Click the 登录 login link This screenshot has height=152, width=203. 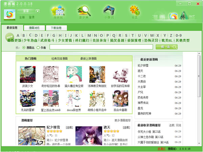(x=31, y=17)
